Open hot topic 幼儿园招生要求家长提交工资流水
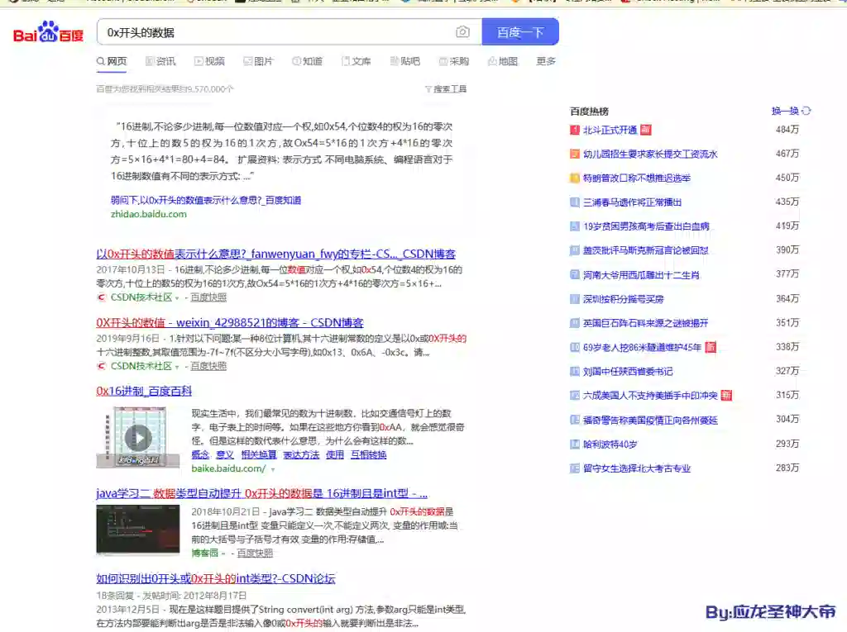The height and width of the screenshot is (632, 847). [x=650, y=154]
